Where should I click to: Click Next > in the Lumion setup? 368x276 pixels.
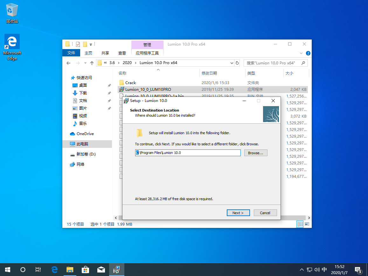coord(238,213)
